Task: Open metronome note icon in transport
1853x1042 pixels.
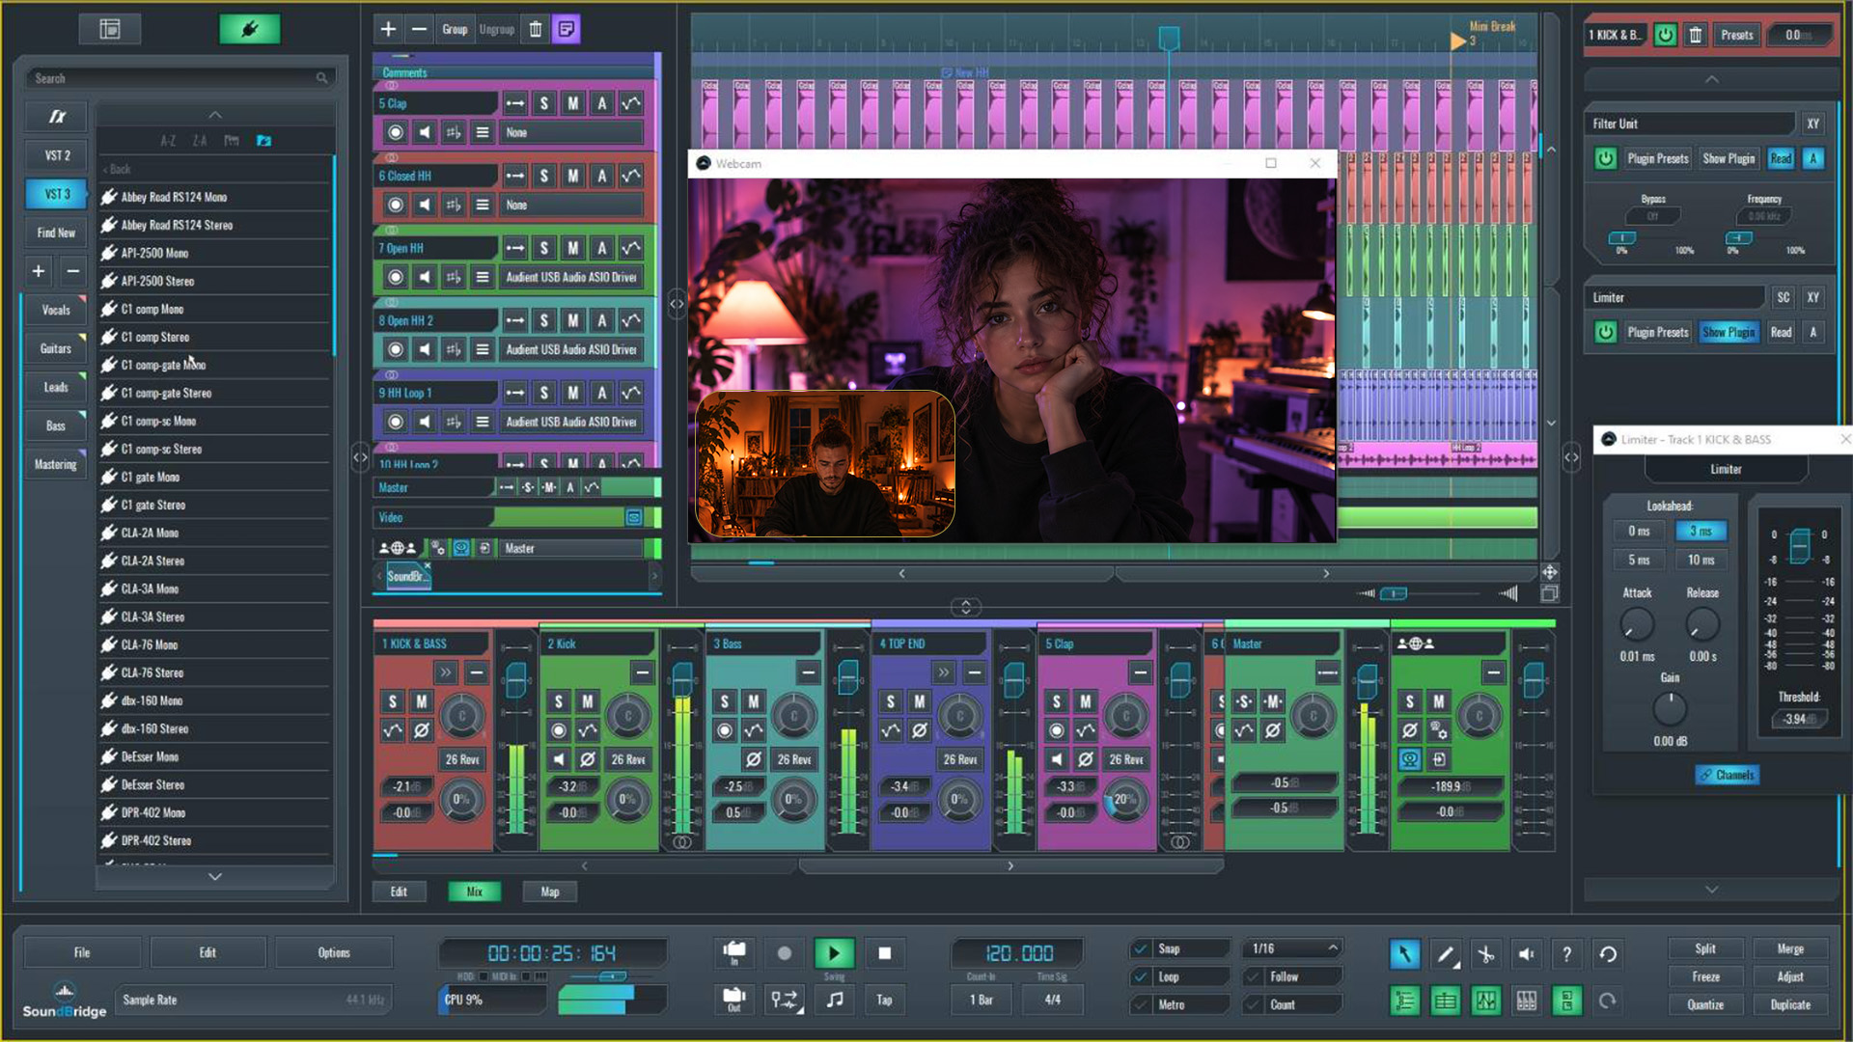Action: tap(834, 1000)
